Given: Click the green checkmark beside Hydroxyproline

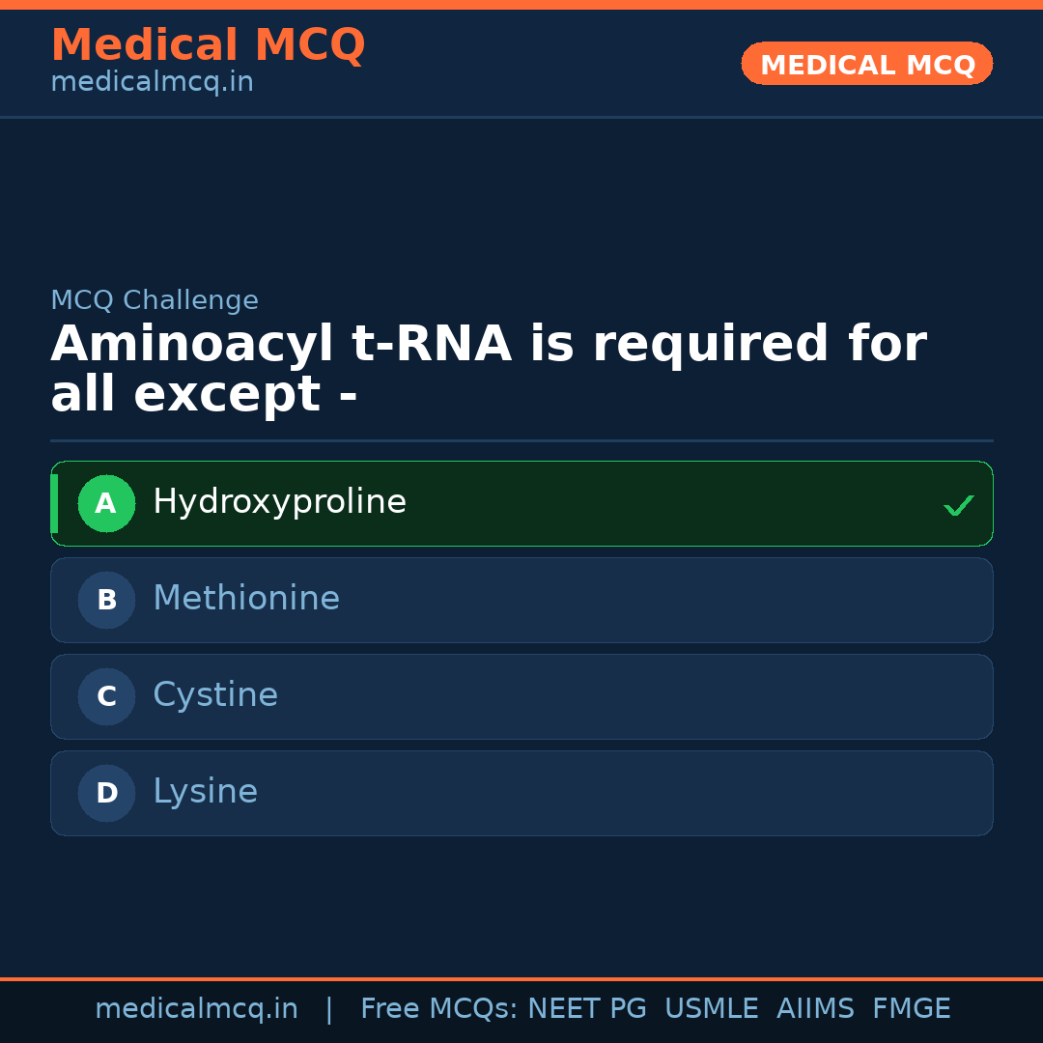Looking at the screenshot, I should [958, 505].
